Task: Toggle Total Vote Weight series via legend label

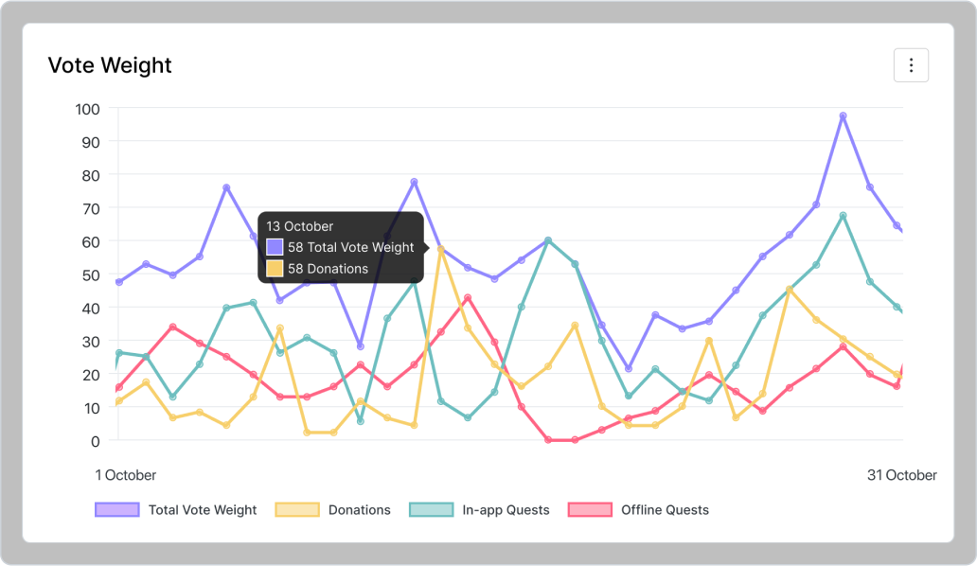Action: pos(202,509)
